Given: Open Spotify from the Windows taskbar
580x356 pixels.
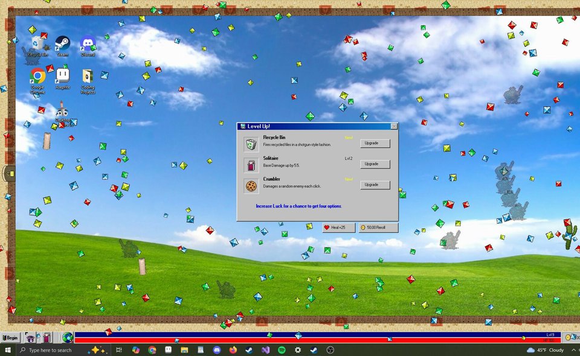Looking at the screenshot, I should pos(282,350).
